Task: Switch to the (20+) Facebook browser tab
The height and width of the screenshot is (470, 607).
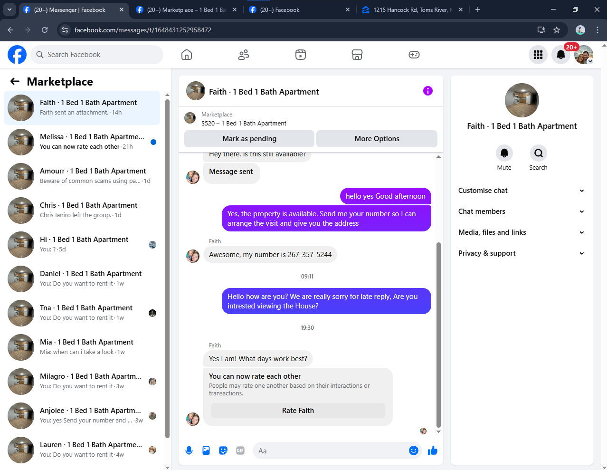Action: (x=299, y=10)
